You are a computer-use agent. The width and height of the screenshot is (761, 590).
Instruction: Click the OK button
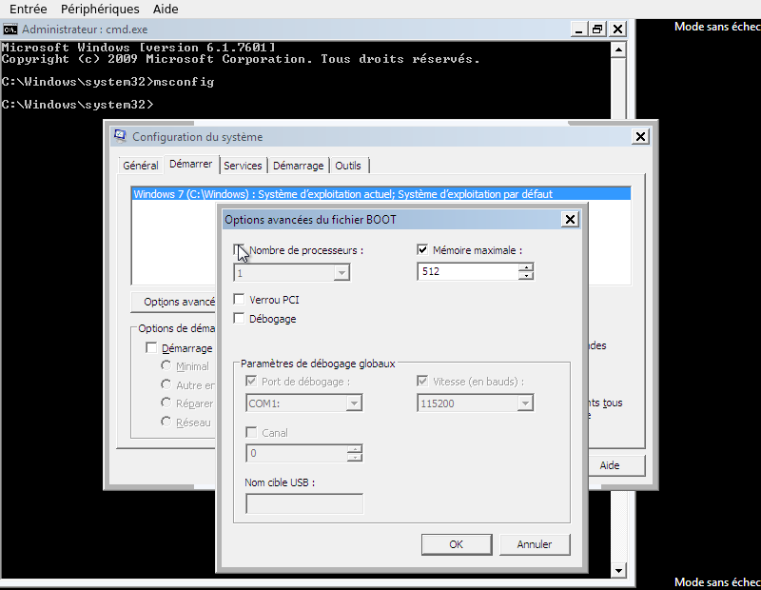point(456,543)
